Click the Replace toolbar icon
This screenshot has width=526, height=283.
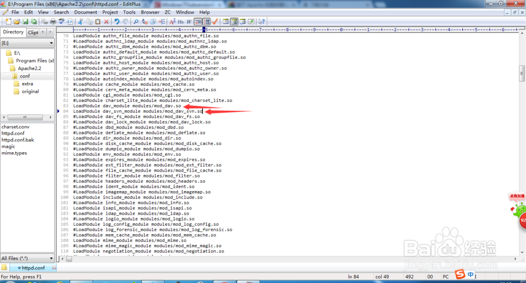145,22
